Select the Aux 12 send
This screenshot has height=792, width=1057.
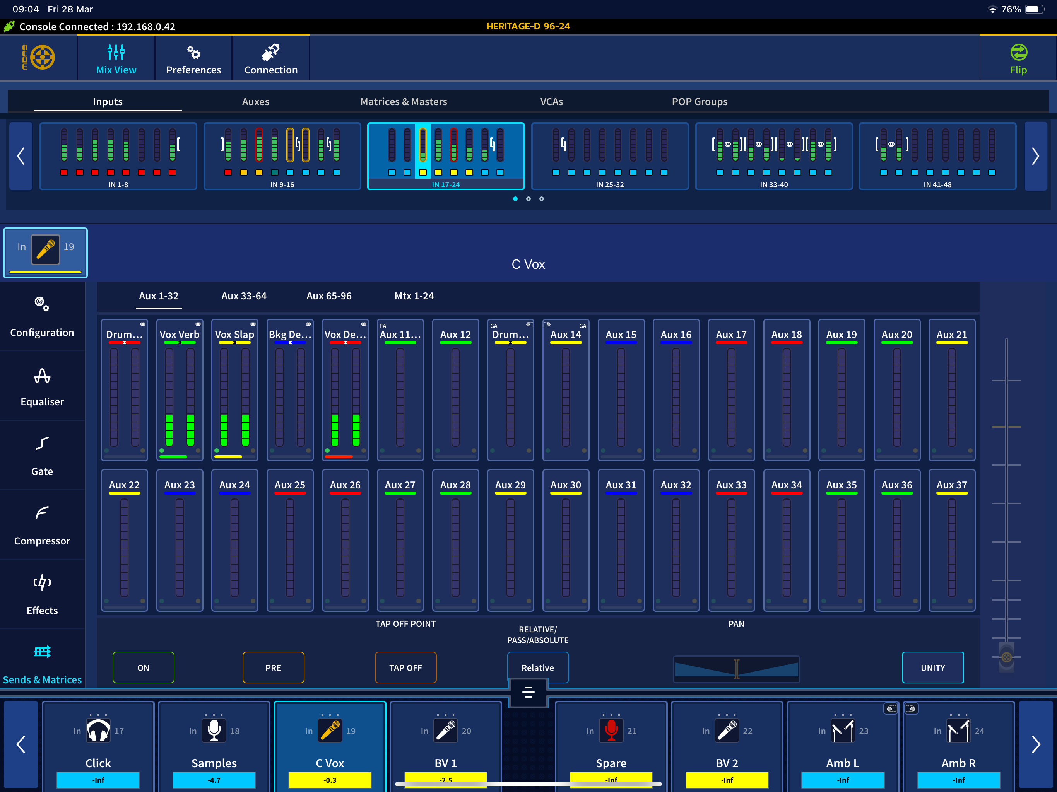click(455, 390)
